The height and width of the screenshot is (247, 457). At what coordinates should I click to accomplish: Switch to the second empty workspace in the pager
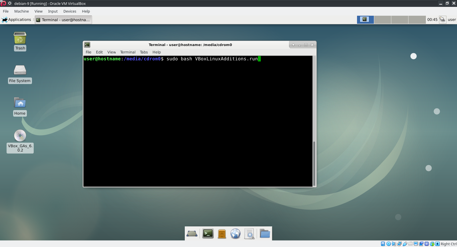pyautogui.click(x=382, y=20)
